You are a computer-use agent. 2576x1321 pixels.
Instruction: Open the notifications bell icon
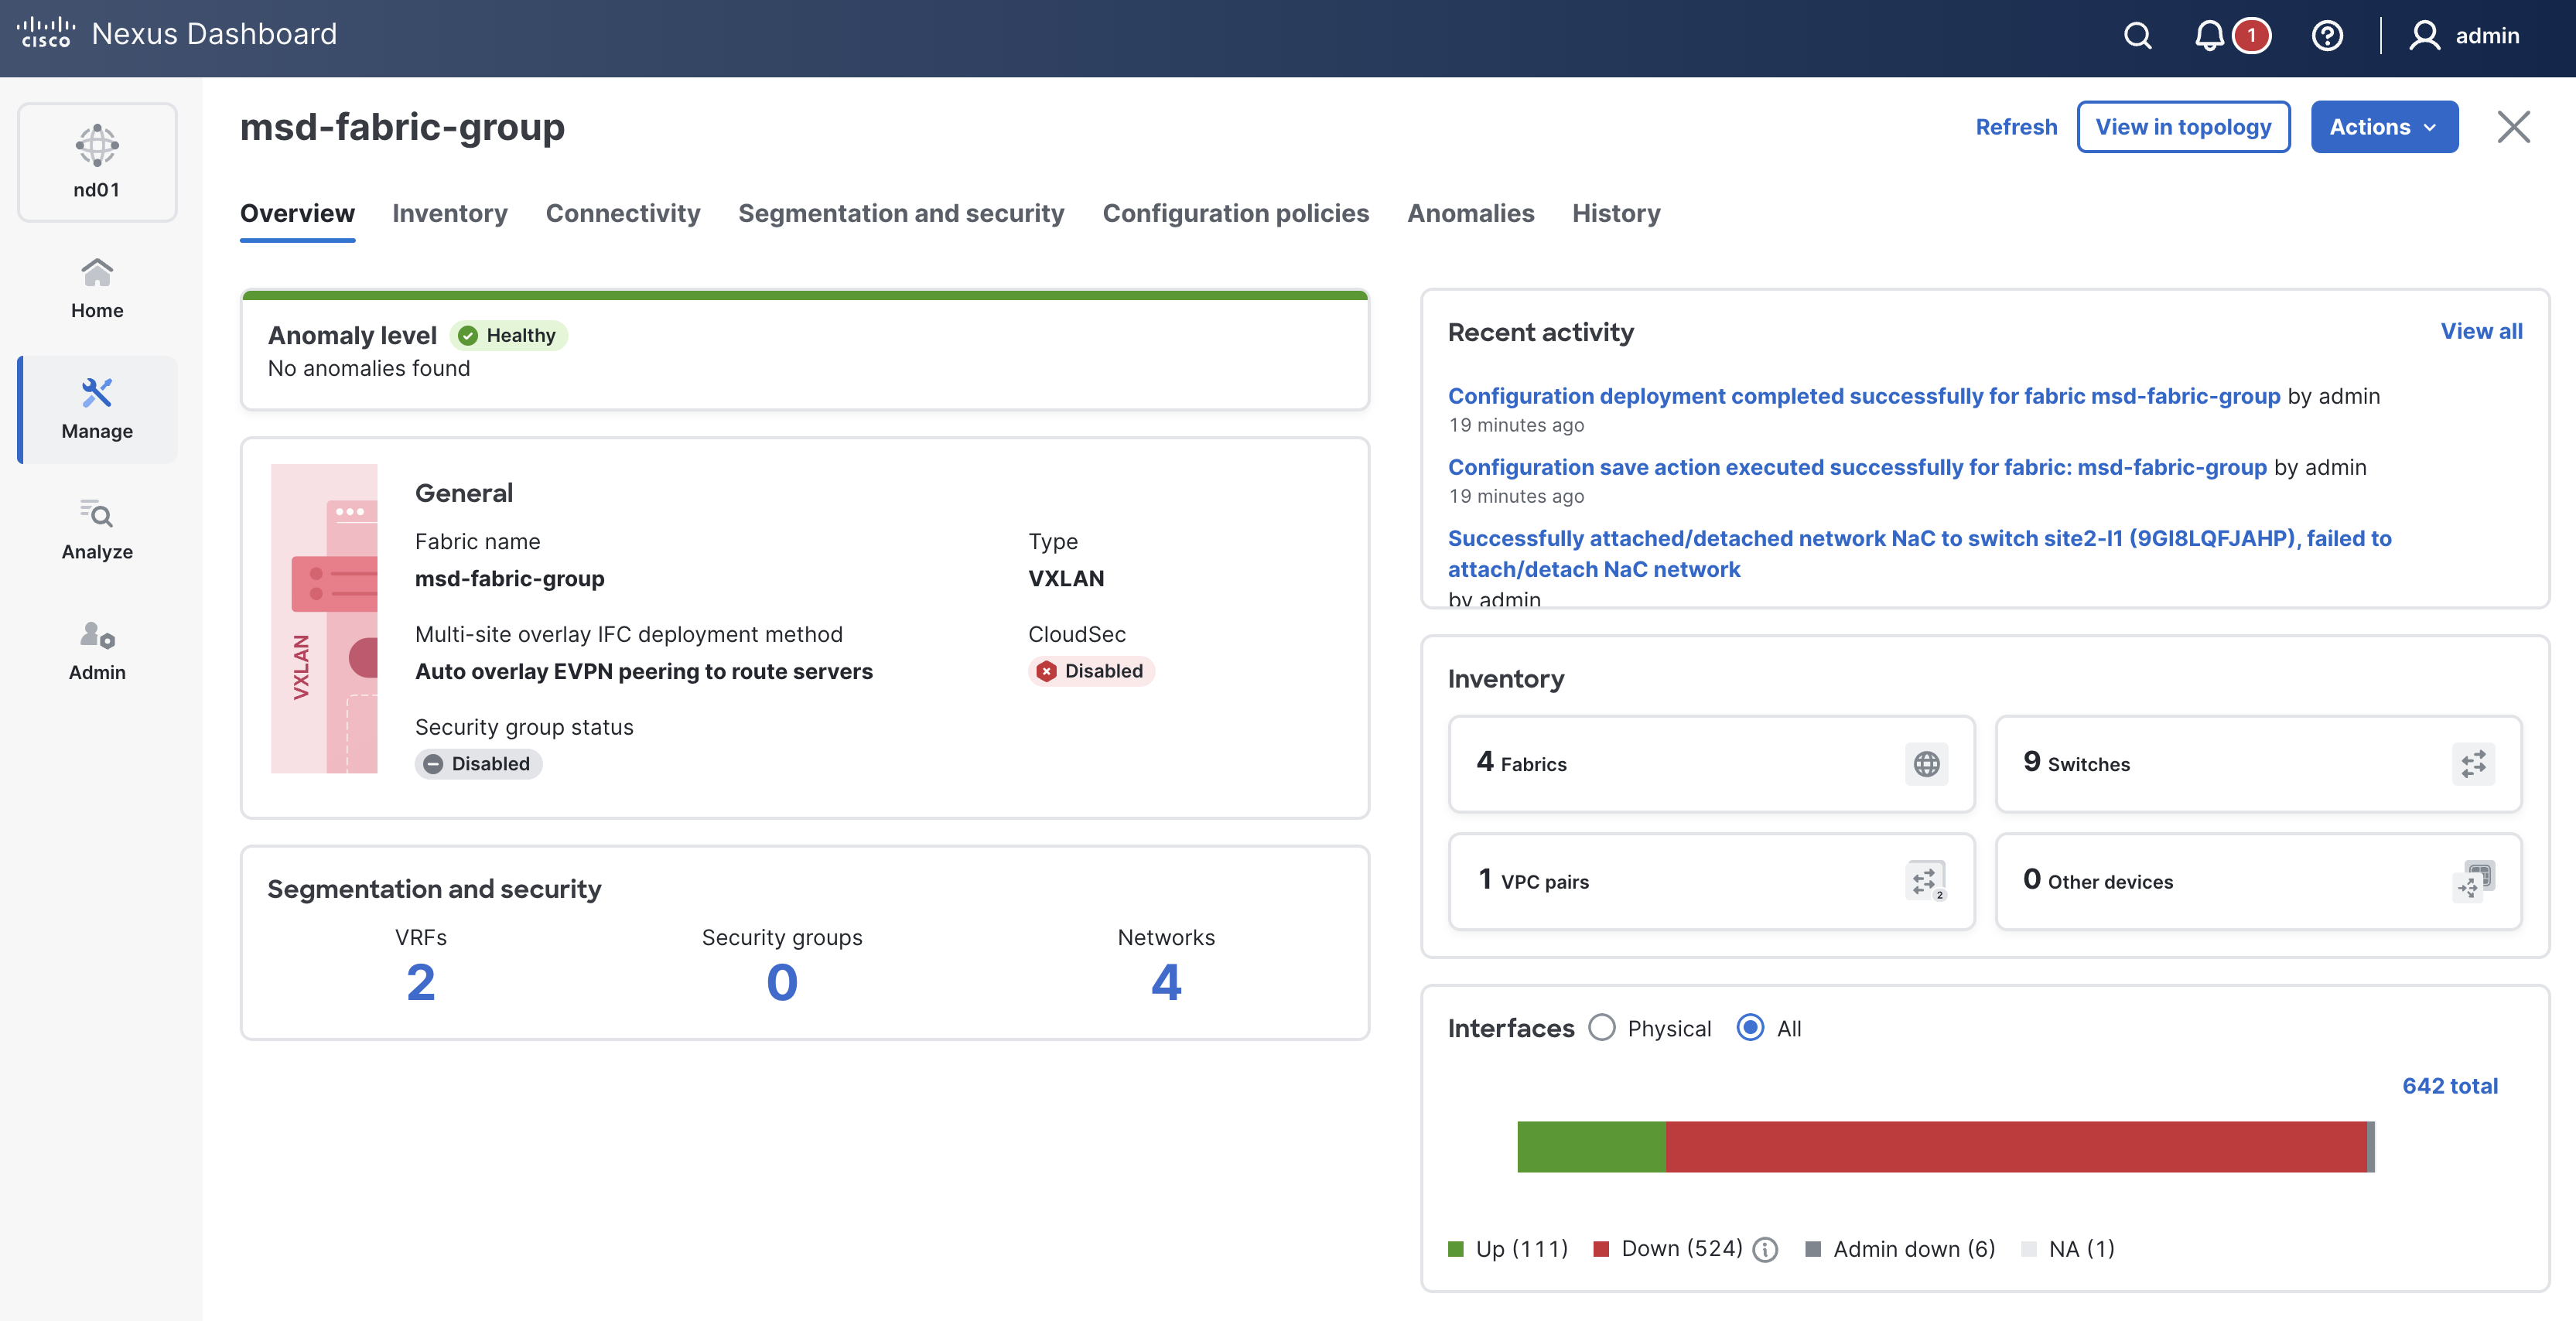pyautogui.click(x=2209, y=36)
